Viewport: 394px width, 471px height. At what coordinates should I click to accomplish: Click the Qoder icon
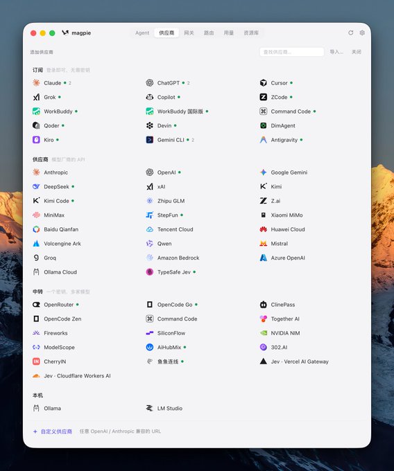point(36,125)
